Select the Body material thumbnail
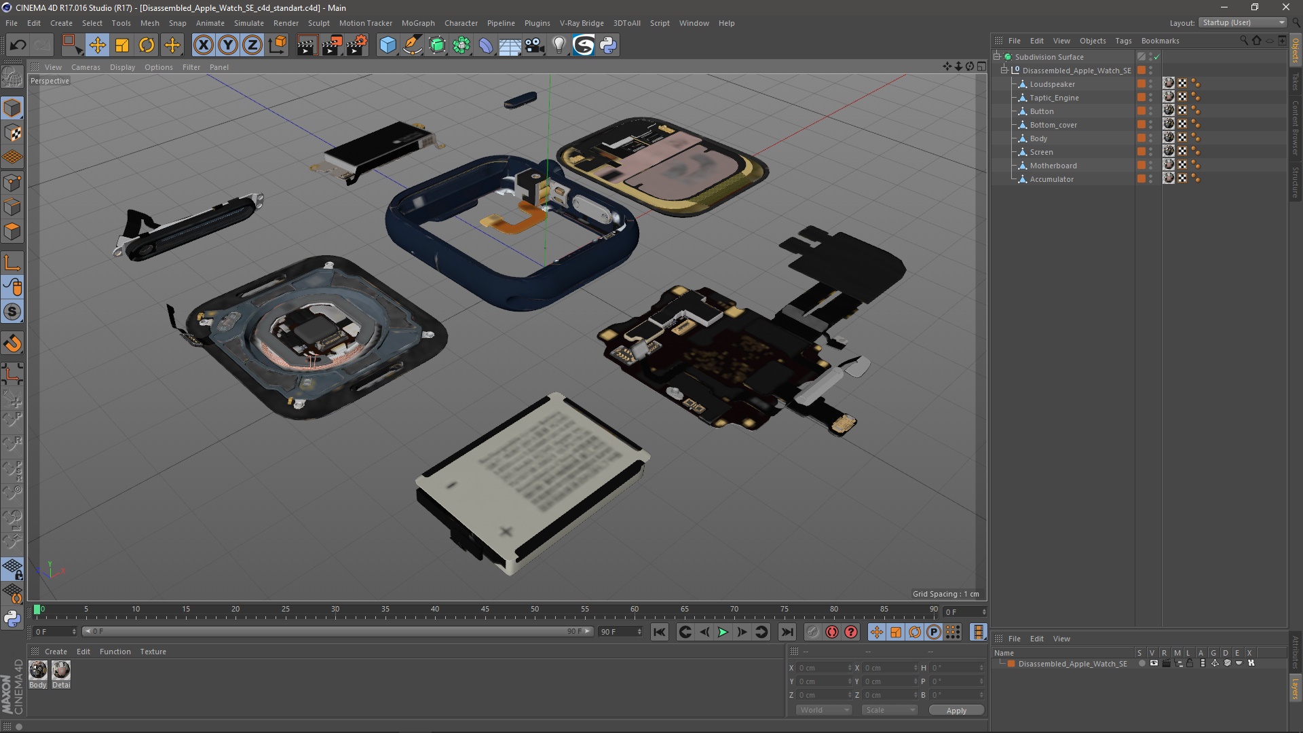The image size is (1303, 733). tap(38, 671)
